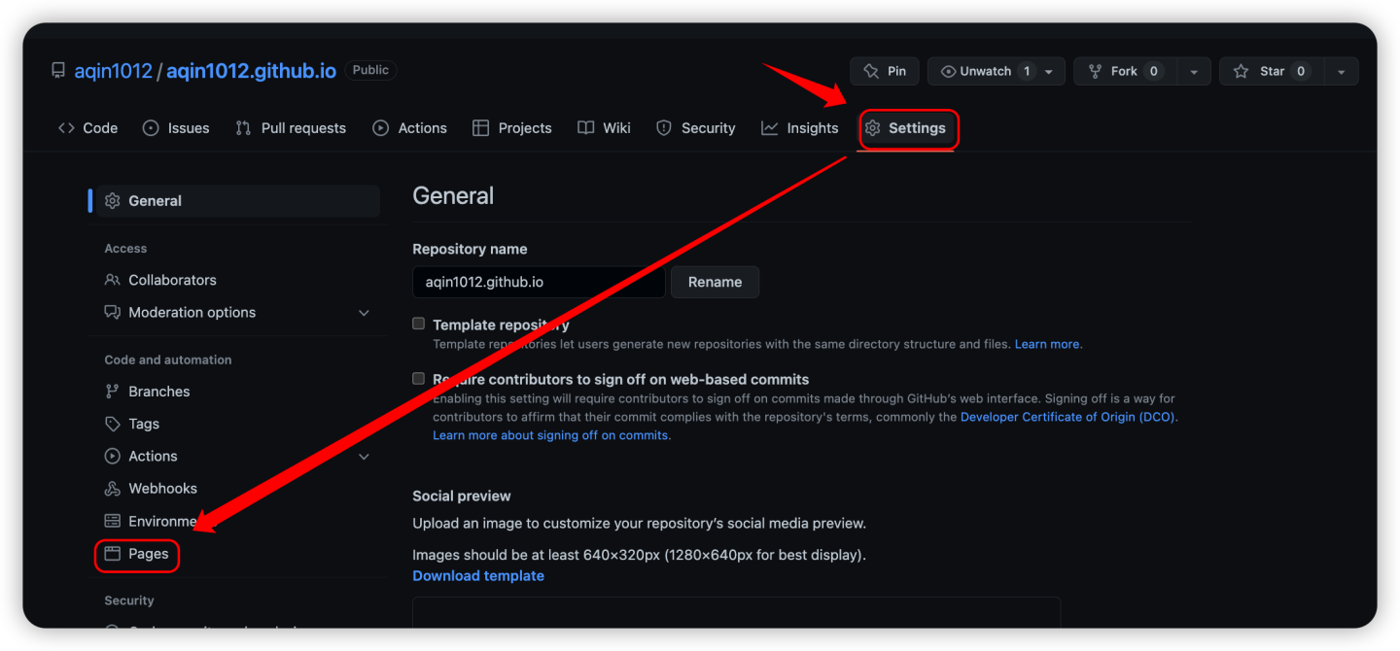Click the Branches icon in sidebar

pyautogui.click(x=113, y=392)
